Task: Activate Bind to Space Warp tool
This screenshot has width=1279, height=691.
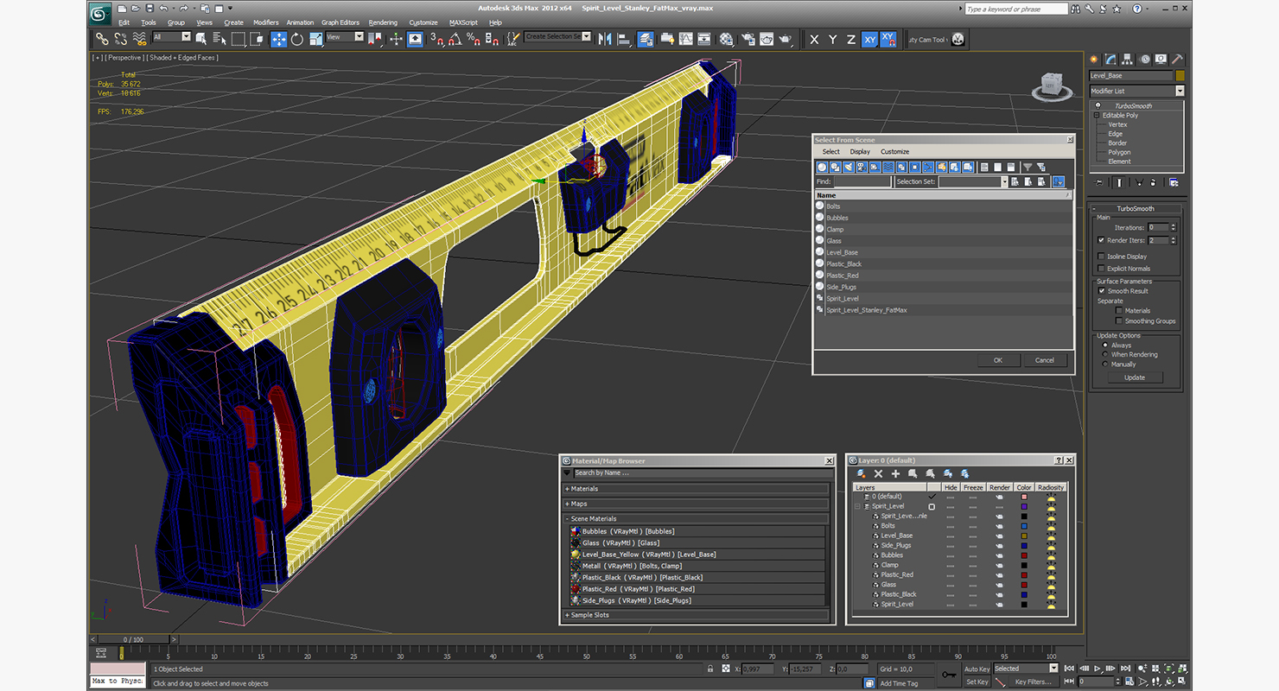Action: 139,39
